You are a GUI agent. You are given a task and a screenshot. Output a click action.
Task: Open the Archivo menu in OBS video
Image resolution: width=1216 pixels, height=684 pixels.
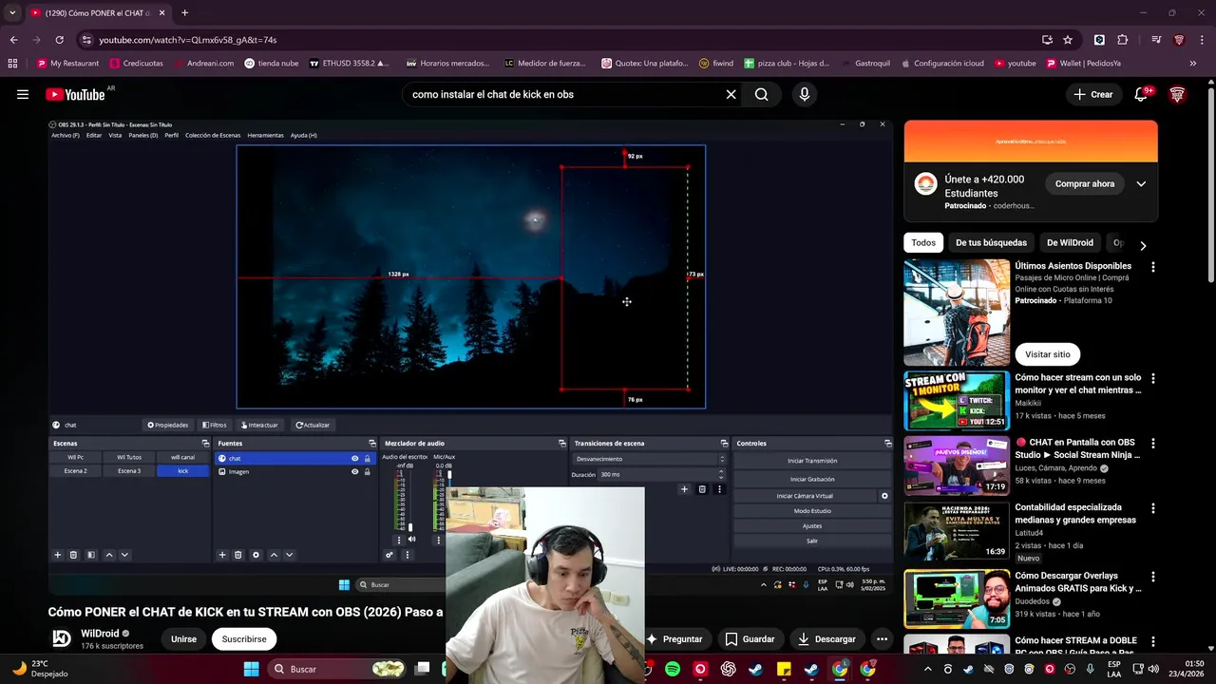66,135
